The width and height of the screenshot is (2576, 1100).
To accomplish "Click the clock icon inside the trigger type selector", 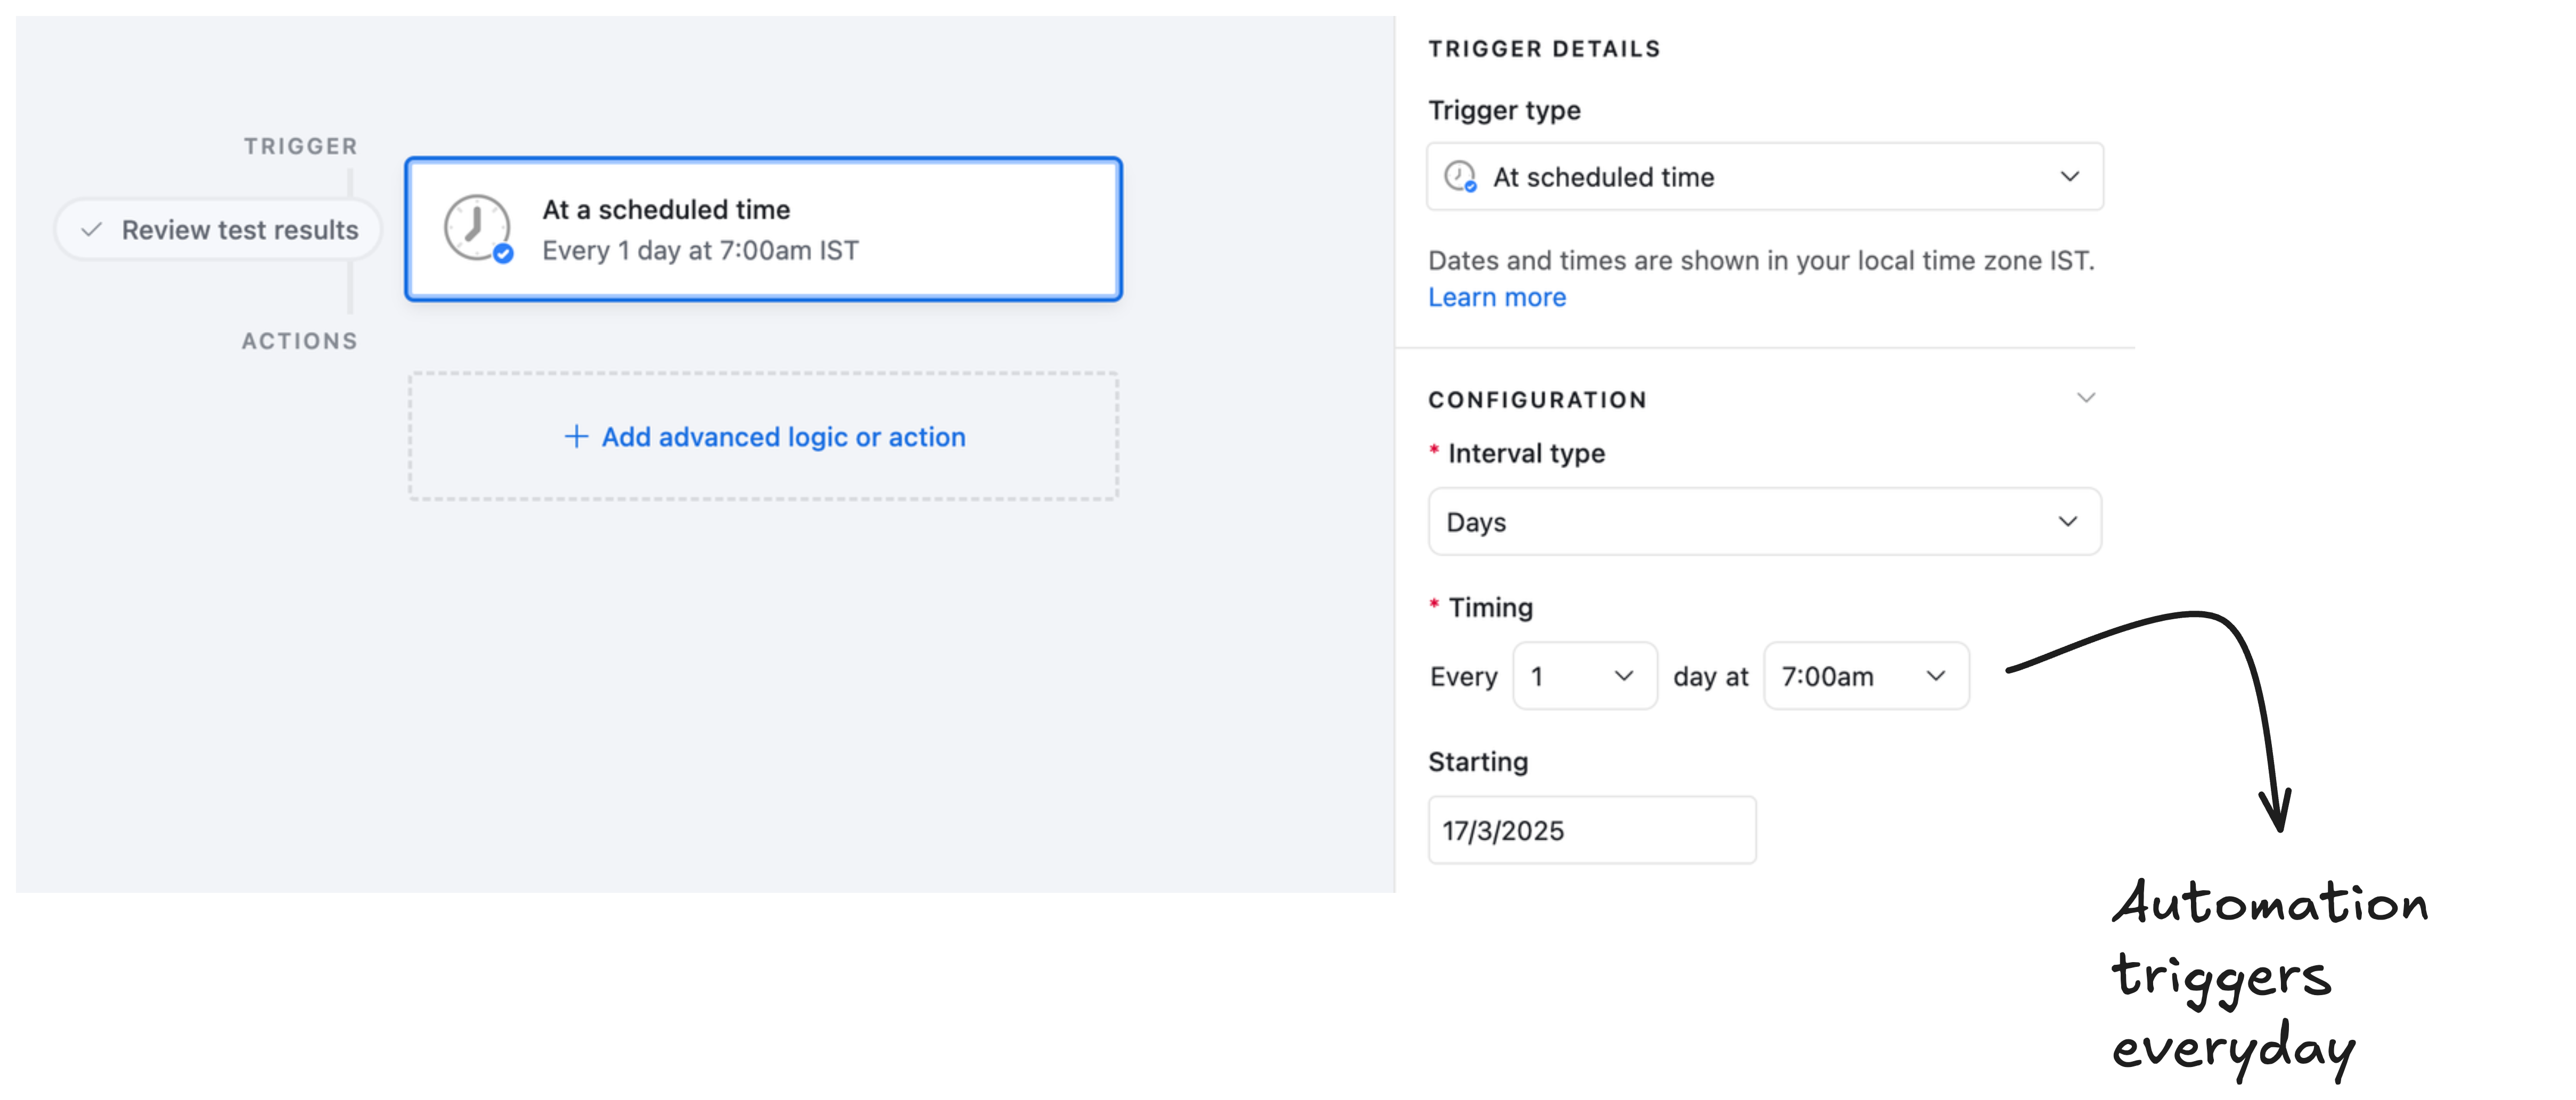I will click(x=1460, y=176).
